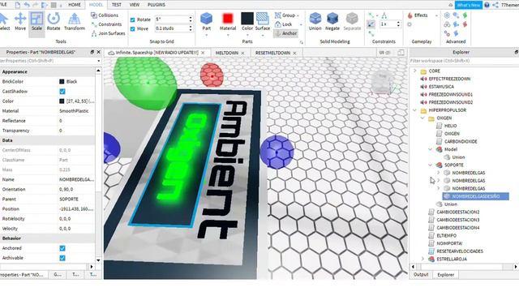Select the HELIO script in Explorer
This screenshot has height=292, width=519.
(450, 126)
